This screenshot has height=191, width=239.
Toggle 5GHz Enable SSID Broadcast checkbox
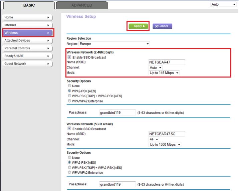[69, 129]
